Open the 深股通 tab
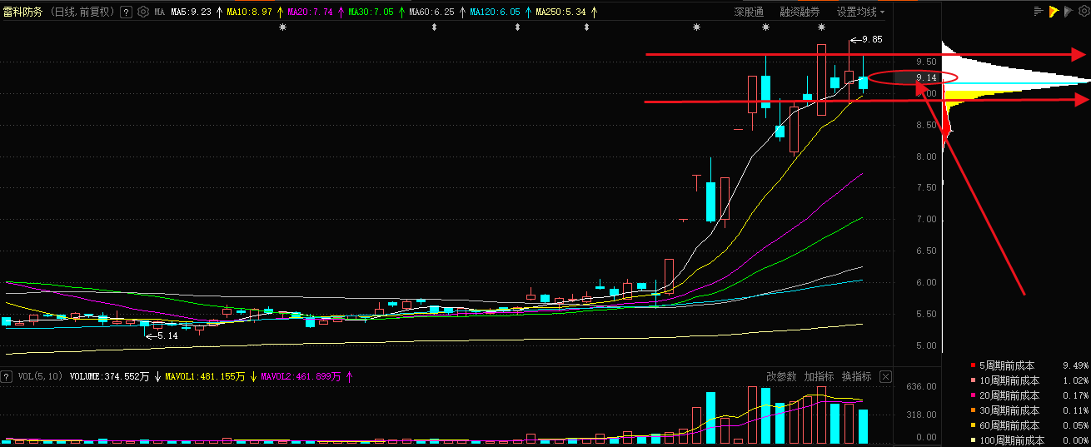The image size is (1091, 447). point(749,12)
